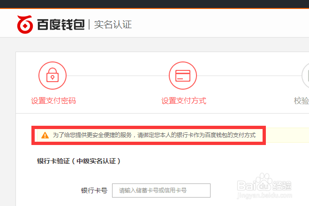
Task: Click the notice text about binding your bank card
Action: tap(154, 135)
